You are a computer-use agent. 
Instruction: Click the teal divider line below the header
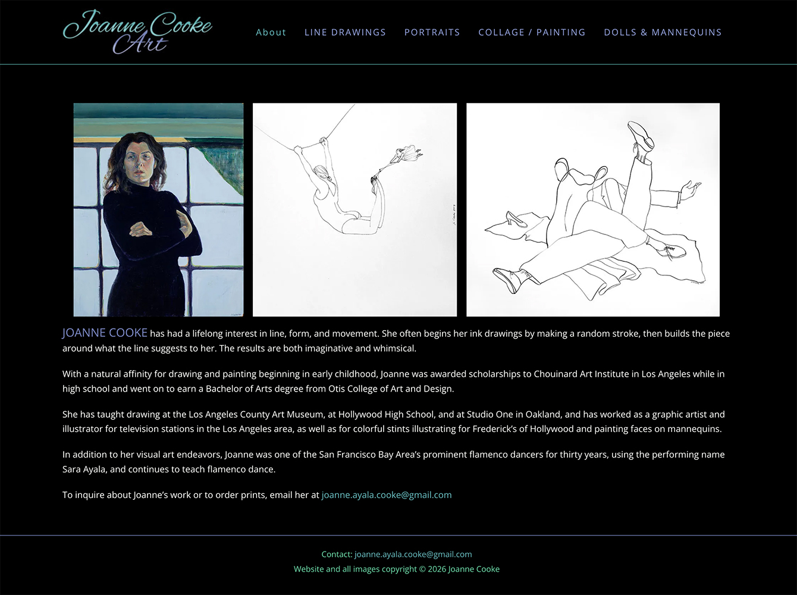(x=398, y=64)
